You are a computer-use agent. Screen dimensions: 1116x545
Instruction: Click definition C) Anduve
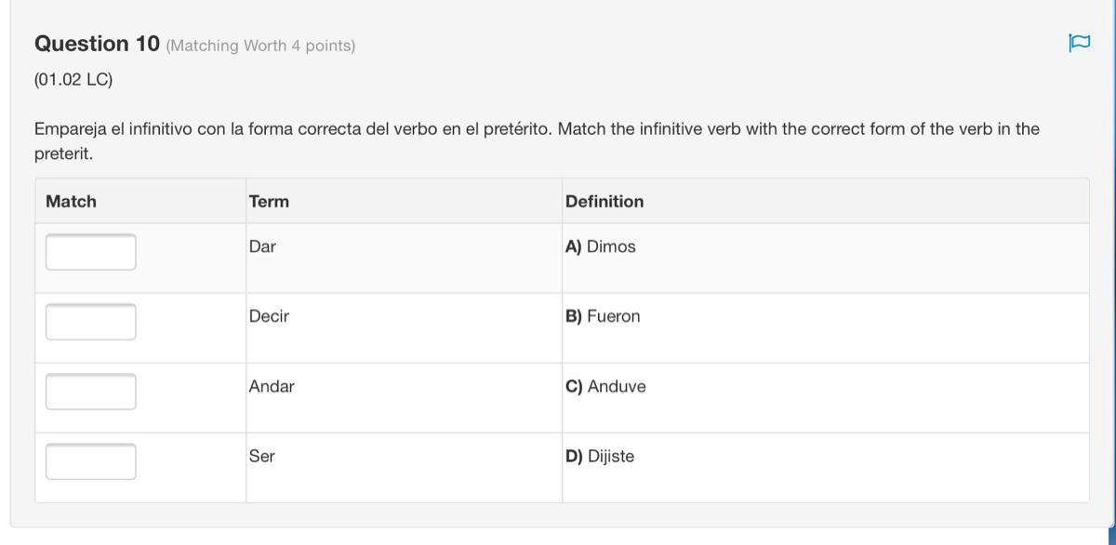pos(605,387)
